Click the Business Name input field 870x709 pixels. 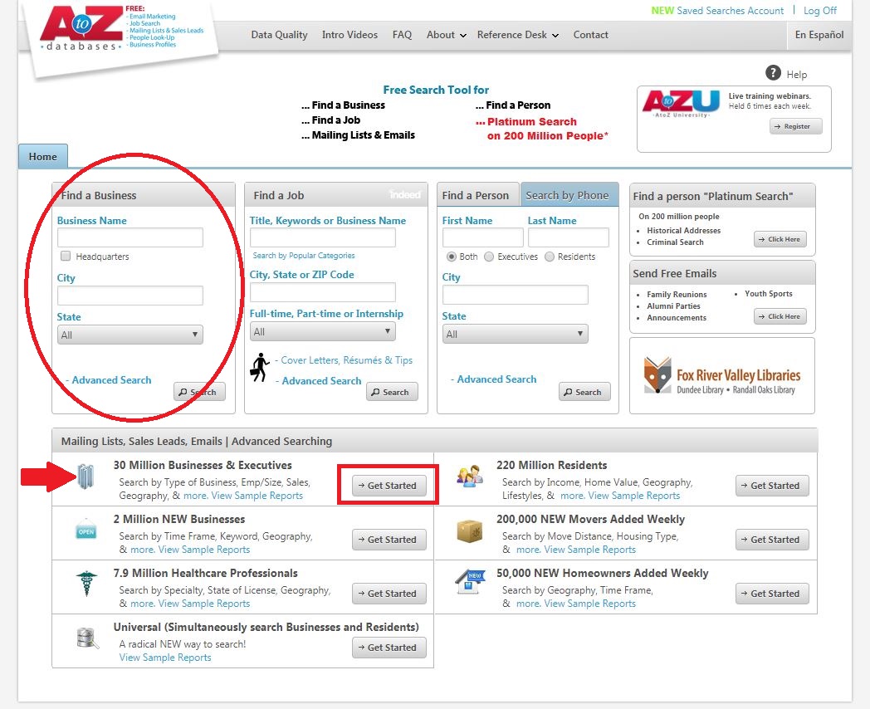click(x=130, y=238)
